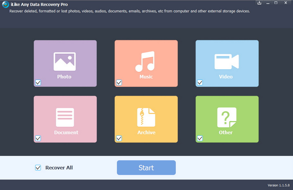The width and height of the screenshot is (293, 190).
Task: Select the Other question mark icon
Action: click(x=226, y=117)
